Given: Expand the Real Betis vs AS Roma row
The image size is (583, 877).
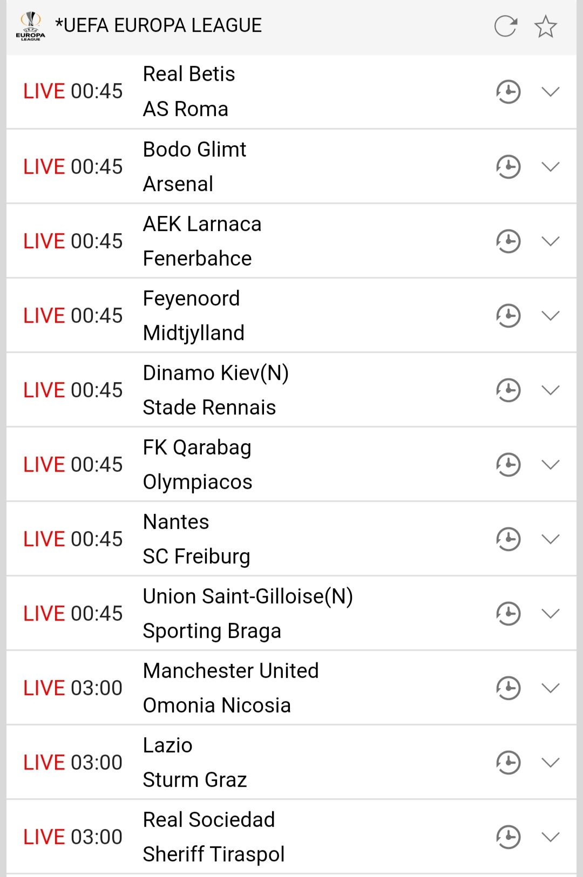Looking at the screenshot, I should click(550, 92).
